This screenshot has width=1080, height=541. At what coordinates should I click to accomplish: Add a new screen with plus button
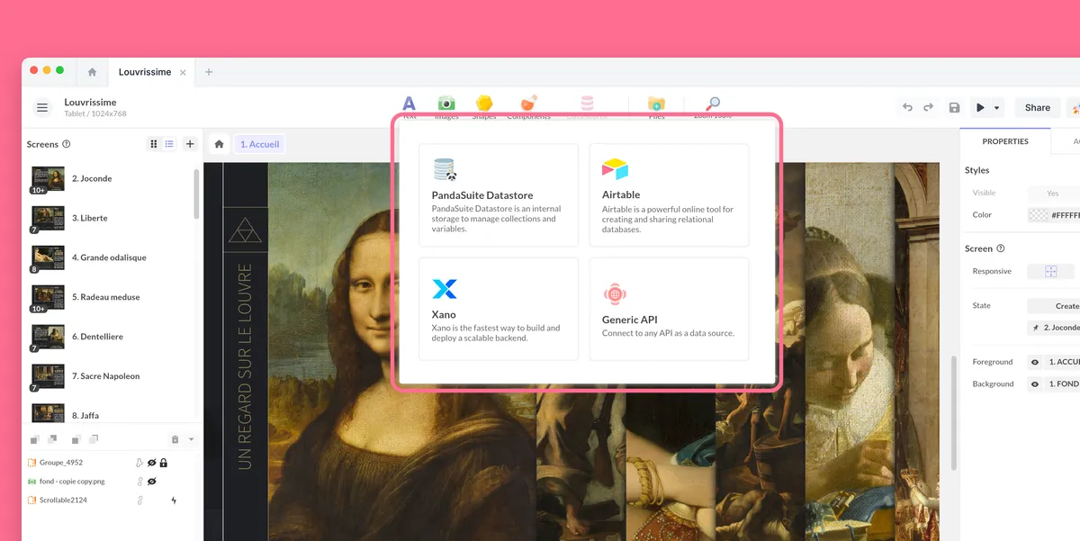coord(190,144)
